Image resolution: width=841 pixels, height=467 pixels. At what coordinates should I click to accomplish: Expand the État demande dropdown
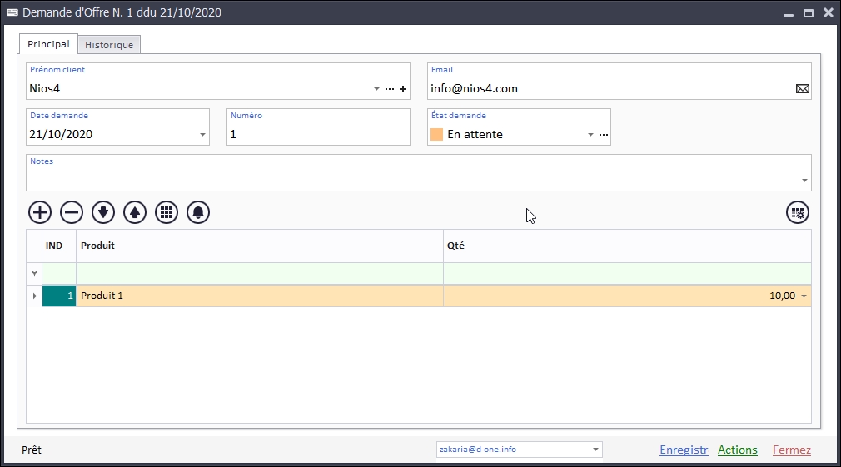tap(591, 135)
